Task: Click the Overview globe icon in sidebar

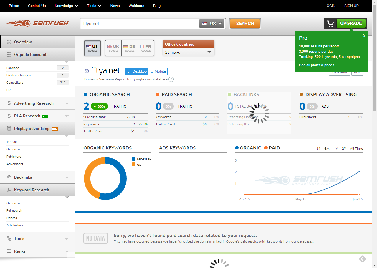Action: pyautogui.click(x=9, y=42)
